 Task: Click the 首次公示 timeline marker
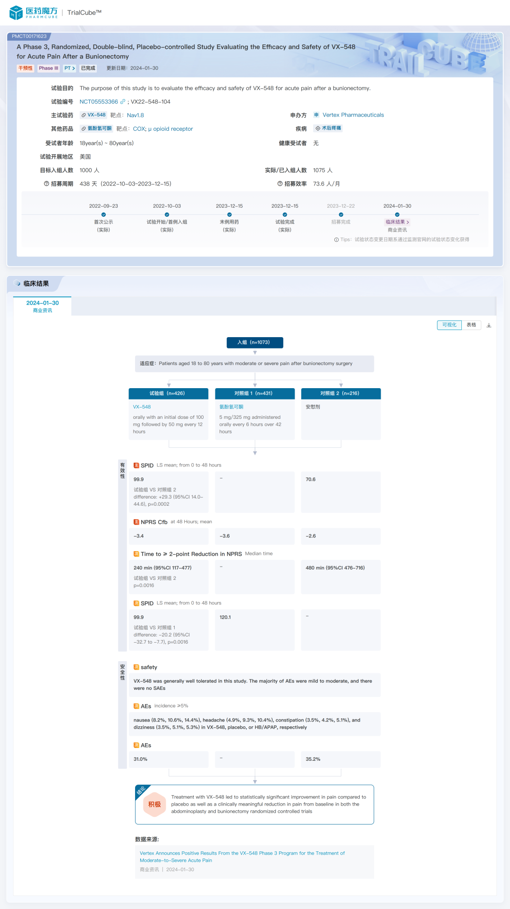(x=103, y=215)
